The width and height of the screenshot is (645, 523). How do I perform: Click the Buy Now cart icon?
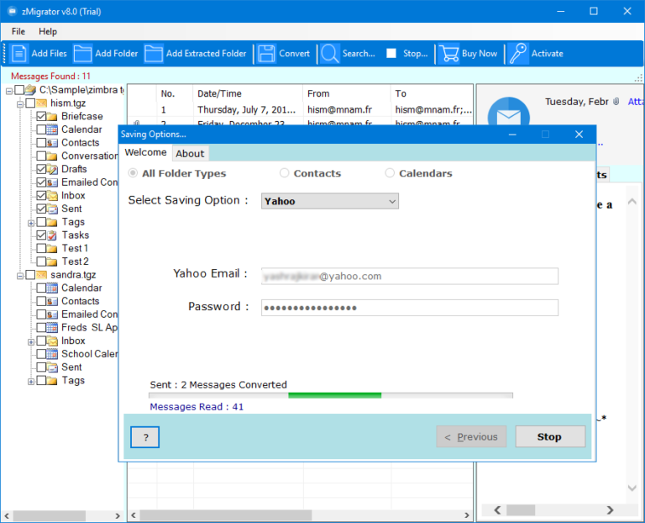click(x=448, y=54)
